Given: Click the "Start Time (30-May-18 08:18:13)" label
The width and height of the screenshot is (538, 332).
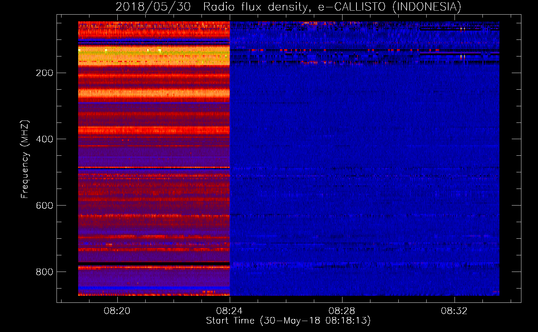Looking at the screenshot, I should pyautogui.click(x=288, y=321).
